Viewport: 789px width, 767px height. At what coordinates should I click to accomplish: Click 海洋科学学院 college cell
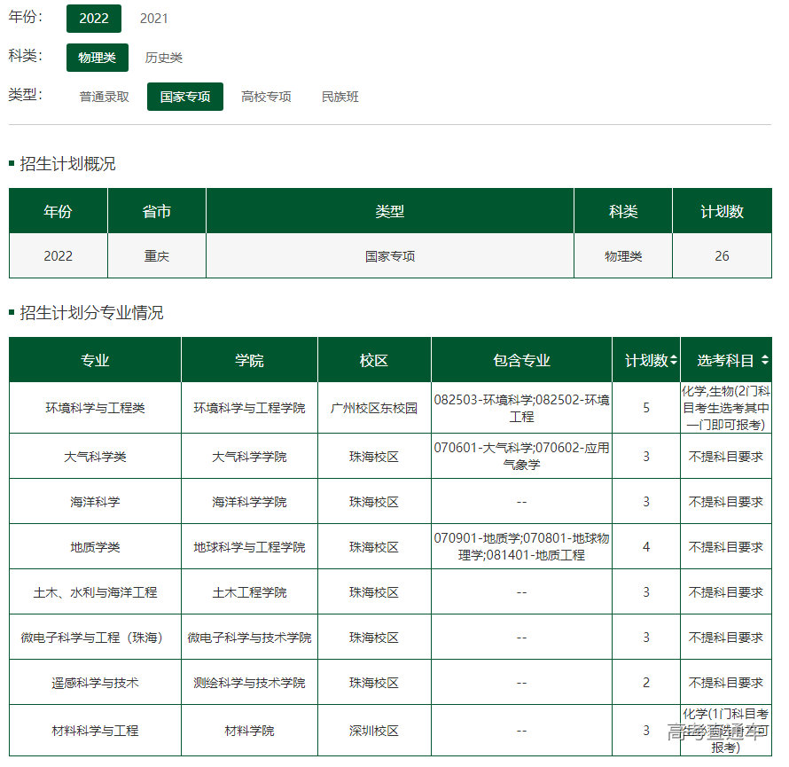pyautogui.click(x=249, y=502)
